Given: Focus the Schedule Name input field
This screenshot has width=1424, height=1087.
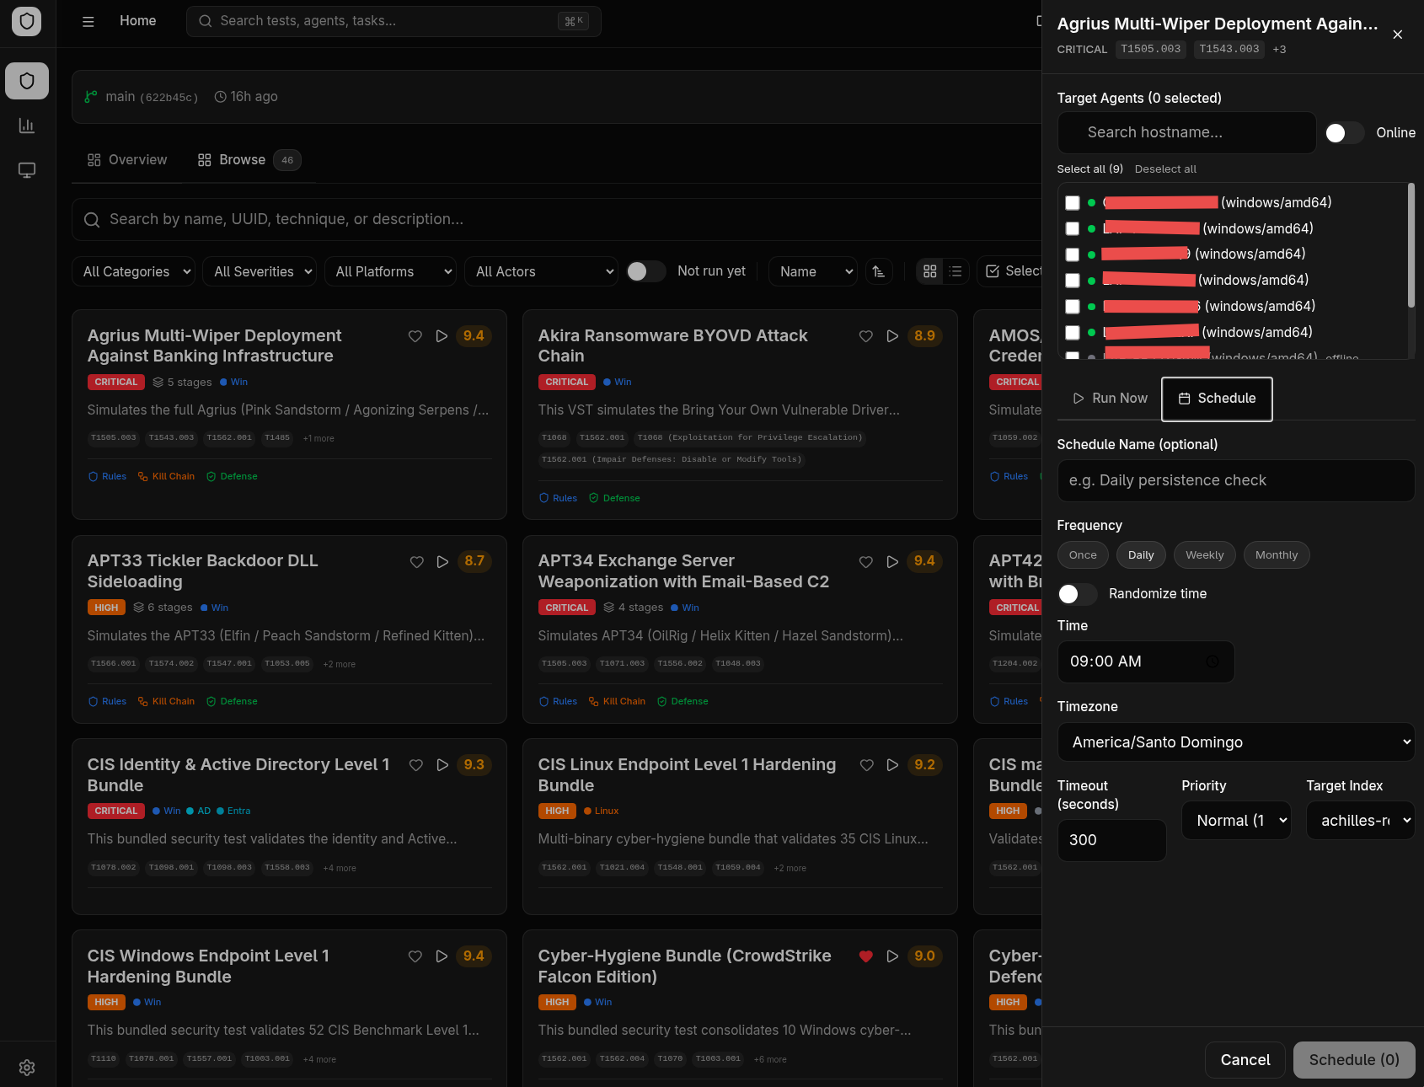Looking at the screenshot, I should (x=1236, y=480).
